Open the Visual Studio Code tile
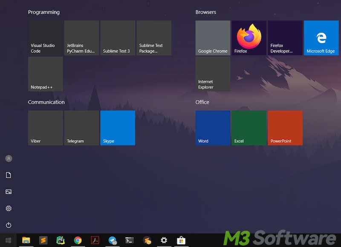Screen dimensions: 341x247 pyautogui.click(x=45, y=38)
